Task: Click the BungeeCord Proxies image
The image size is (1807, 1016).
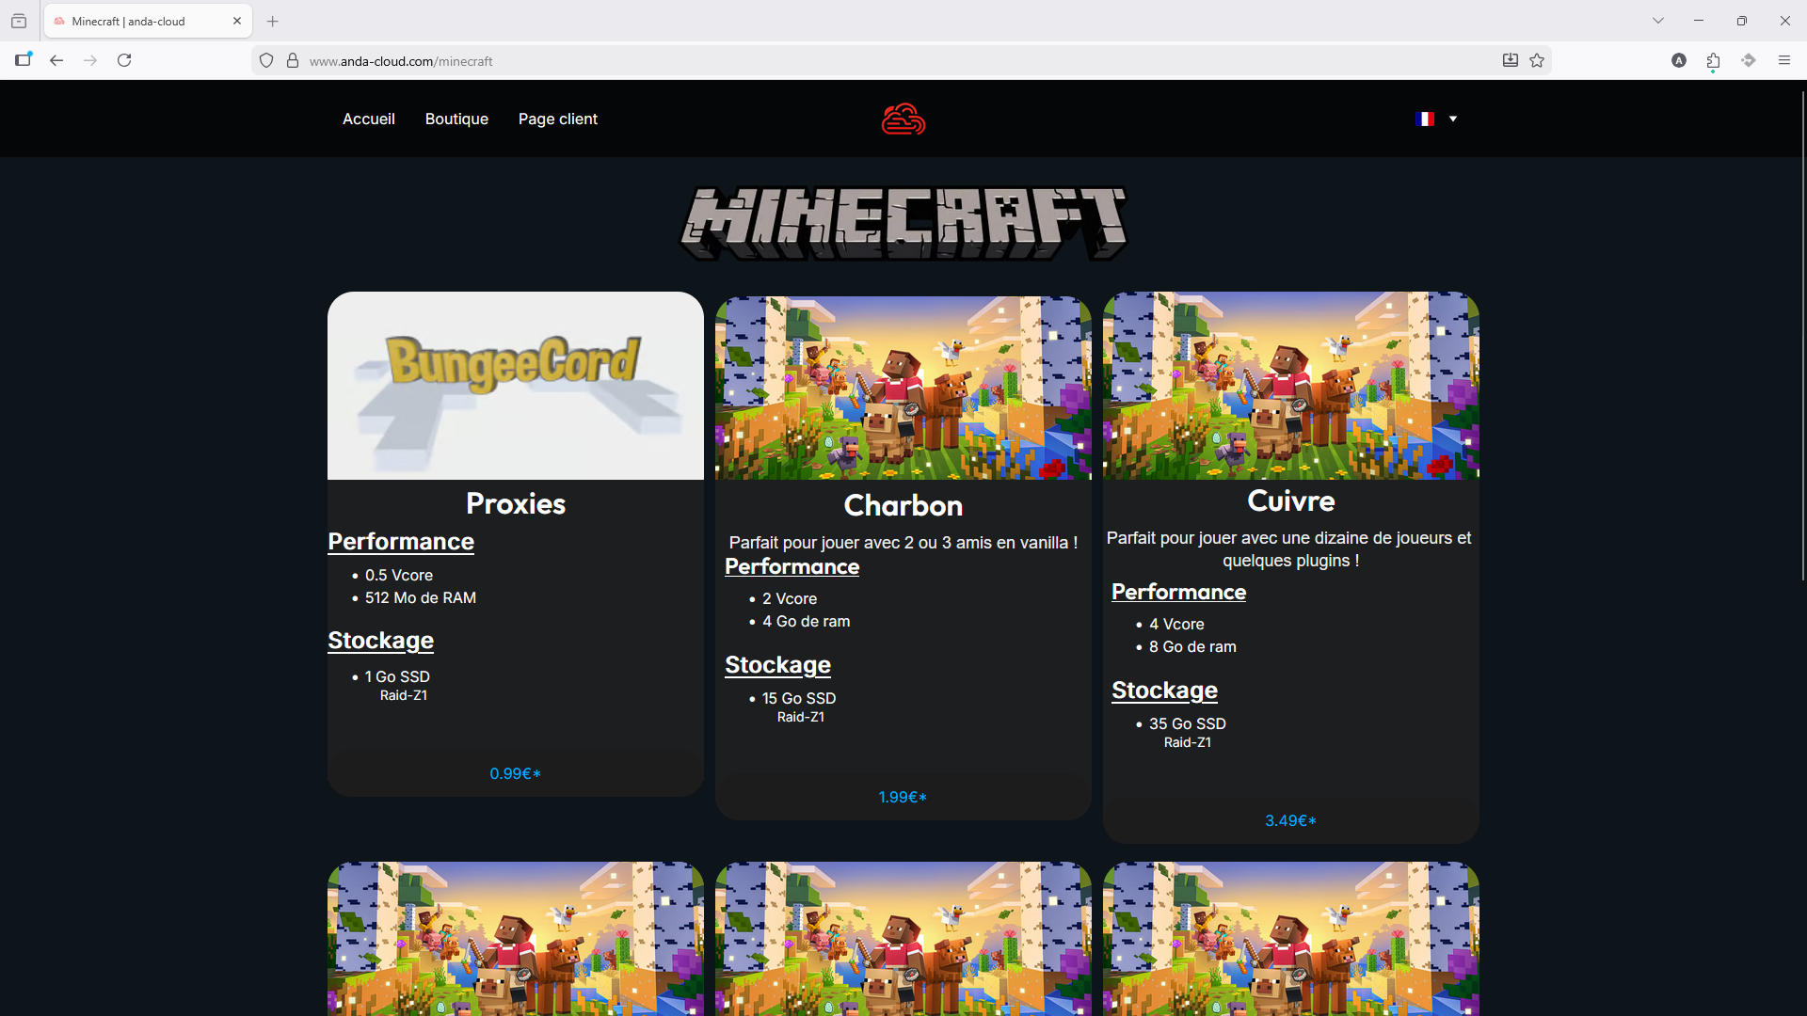Action: (x=515, y=386)
